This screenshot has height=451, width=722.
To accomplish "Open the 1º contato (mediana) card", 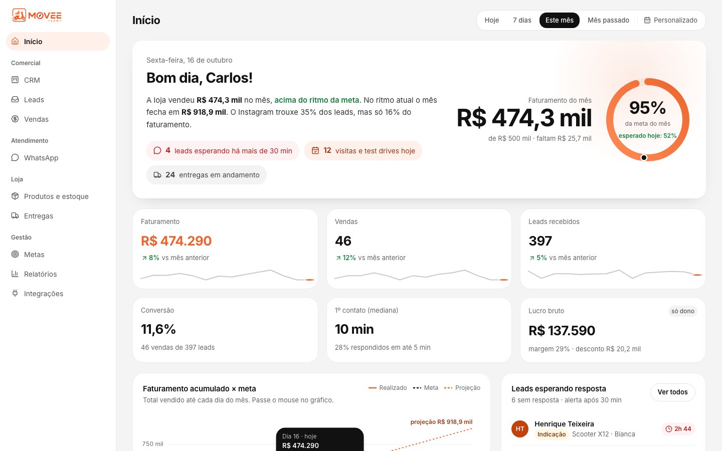I will [419, 330].
